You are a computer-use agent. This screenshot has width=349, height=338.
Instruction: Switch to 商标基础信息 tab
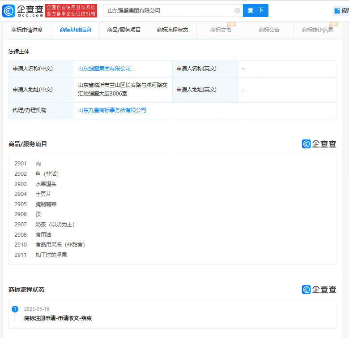point(76,30)
